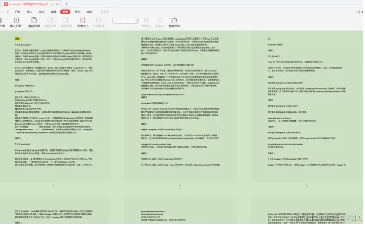
Task: Select the bottom-right page thumbnail
Action: point(307,211)
